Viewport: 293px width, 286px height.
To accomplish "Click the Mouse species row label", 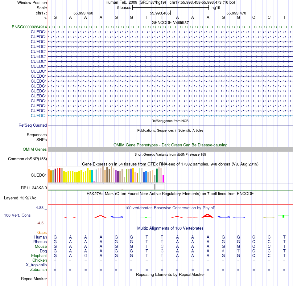I will [x=41, y=247].
